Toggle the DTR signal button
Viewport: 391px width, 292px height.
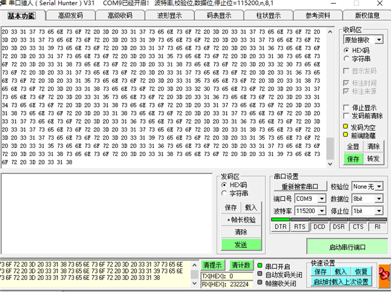tap(280, 227)
